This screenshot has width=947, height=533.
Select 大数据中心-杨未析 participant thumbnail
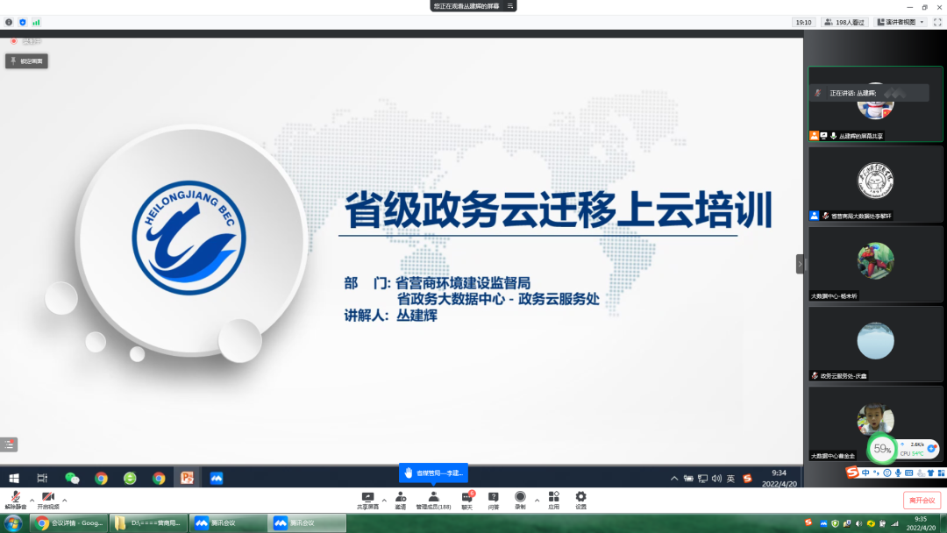[x=875, y=264]
